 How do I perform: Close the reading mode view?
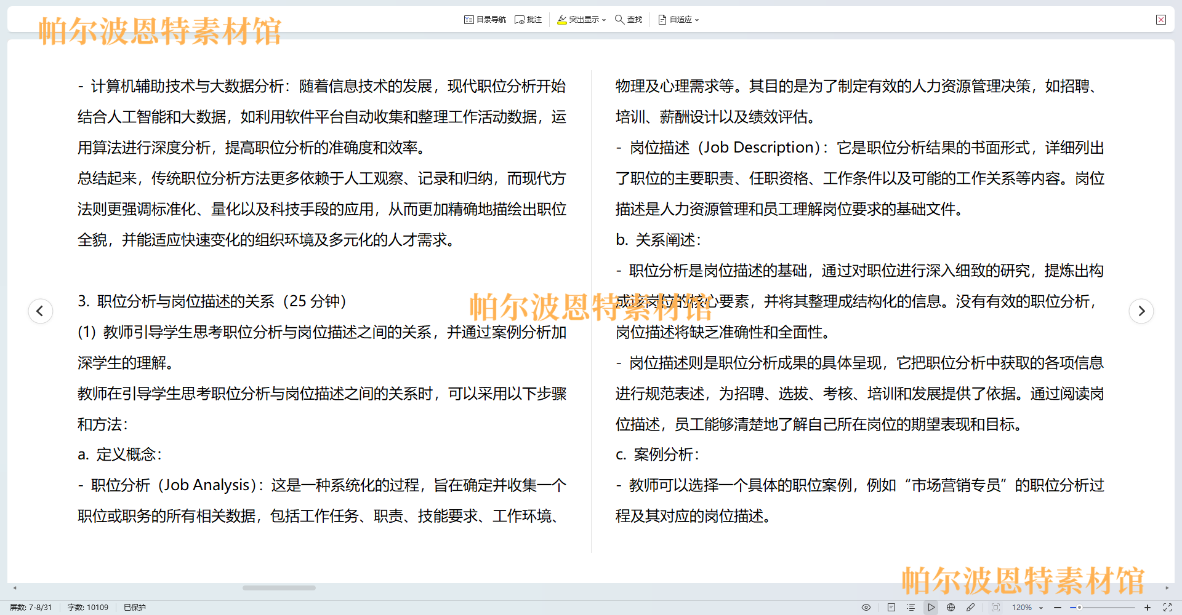tap(1161, 20)
